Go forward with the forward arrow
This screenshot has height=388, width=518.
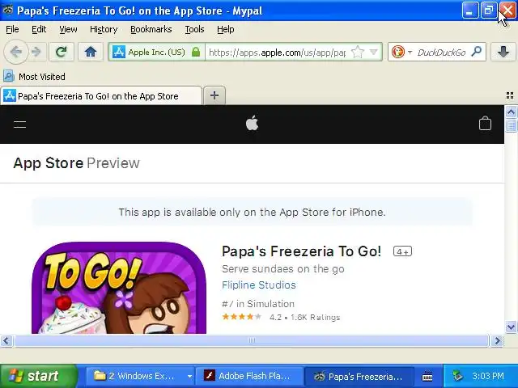(36, 52)
